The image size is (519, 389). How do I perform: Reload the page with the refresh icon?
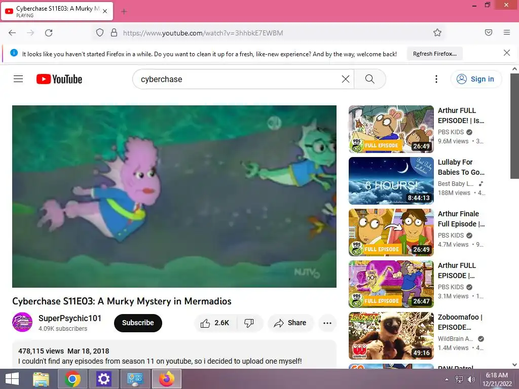tap(49, 33)
